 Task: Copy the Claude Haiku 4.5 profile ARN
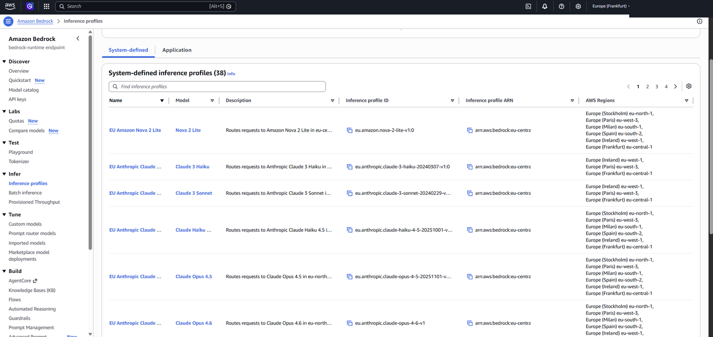coord(470,230)
